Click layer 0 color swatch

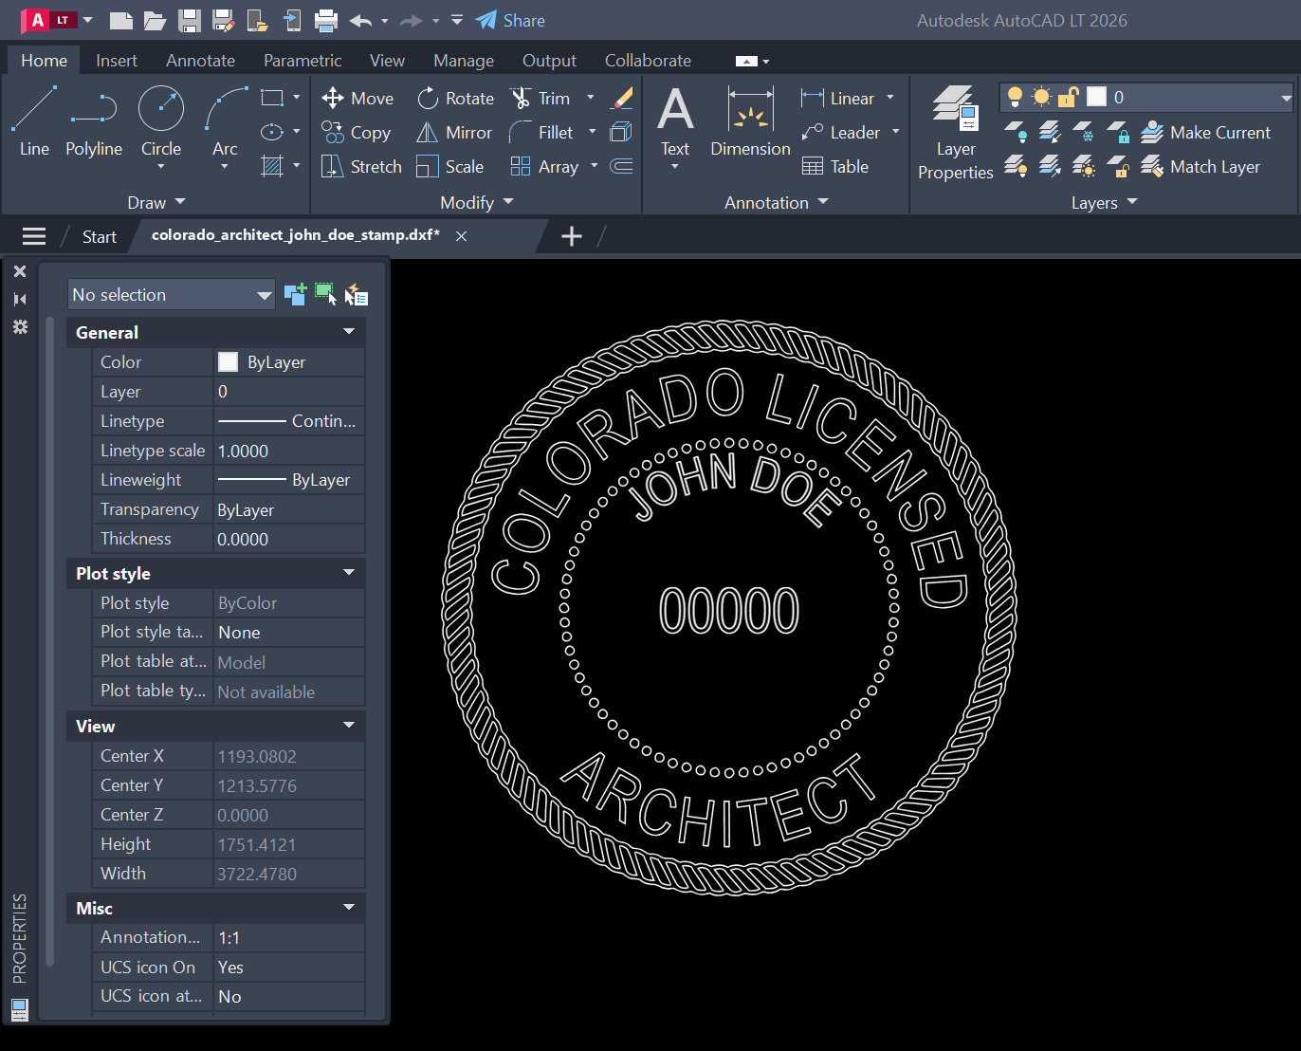click(1096, 97)
